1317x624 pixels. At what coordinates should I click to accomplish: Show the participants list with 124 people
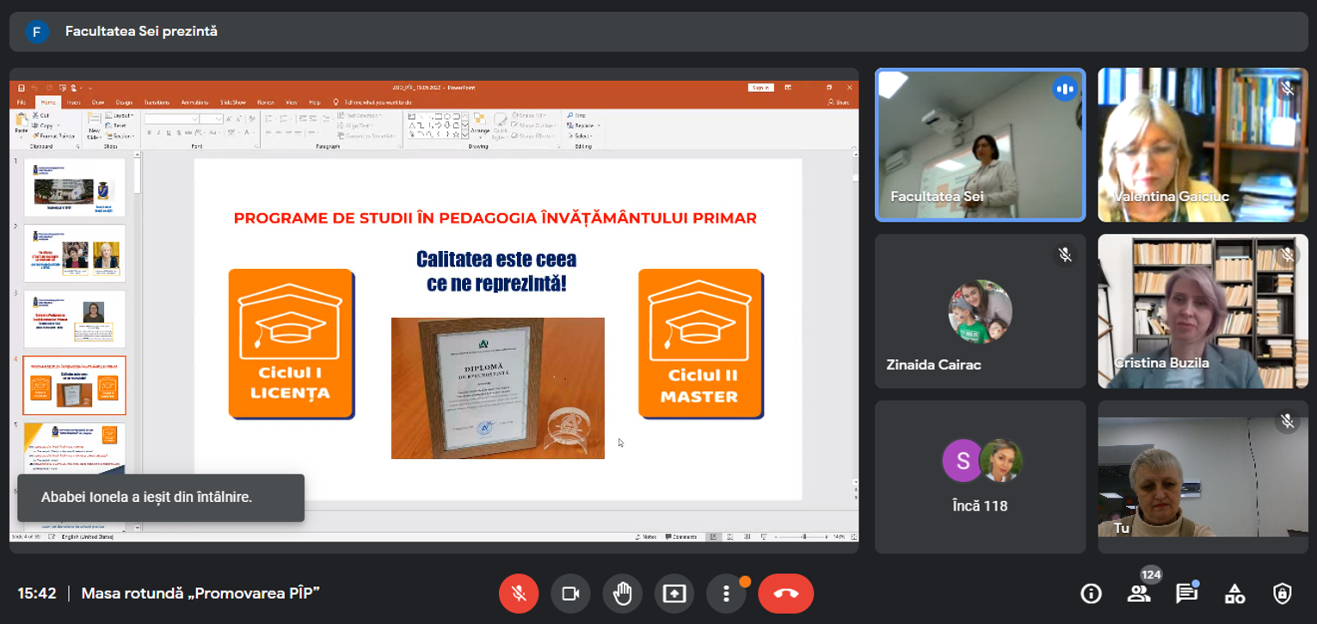coord(1139,593)
